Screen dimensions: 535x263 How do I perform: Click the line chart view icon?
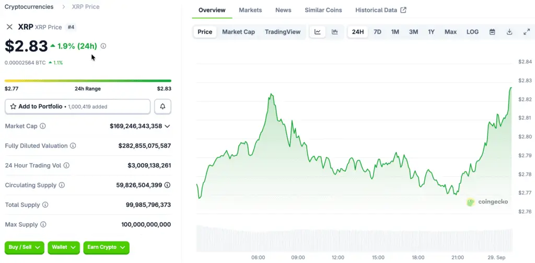318,32
